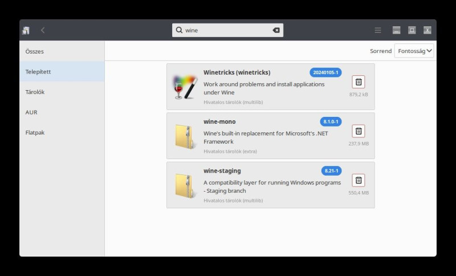This screenshot has width=456, height=276.
Task: Open the Fontosság sort order dropdown
Action: [x=414, y=51]
